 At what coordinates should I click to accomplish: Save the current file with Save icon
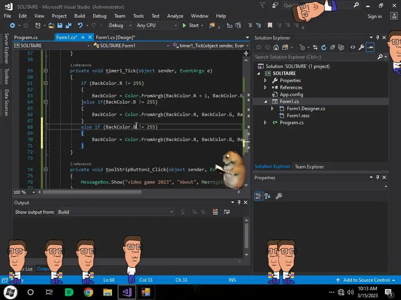pos(60,25)
